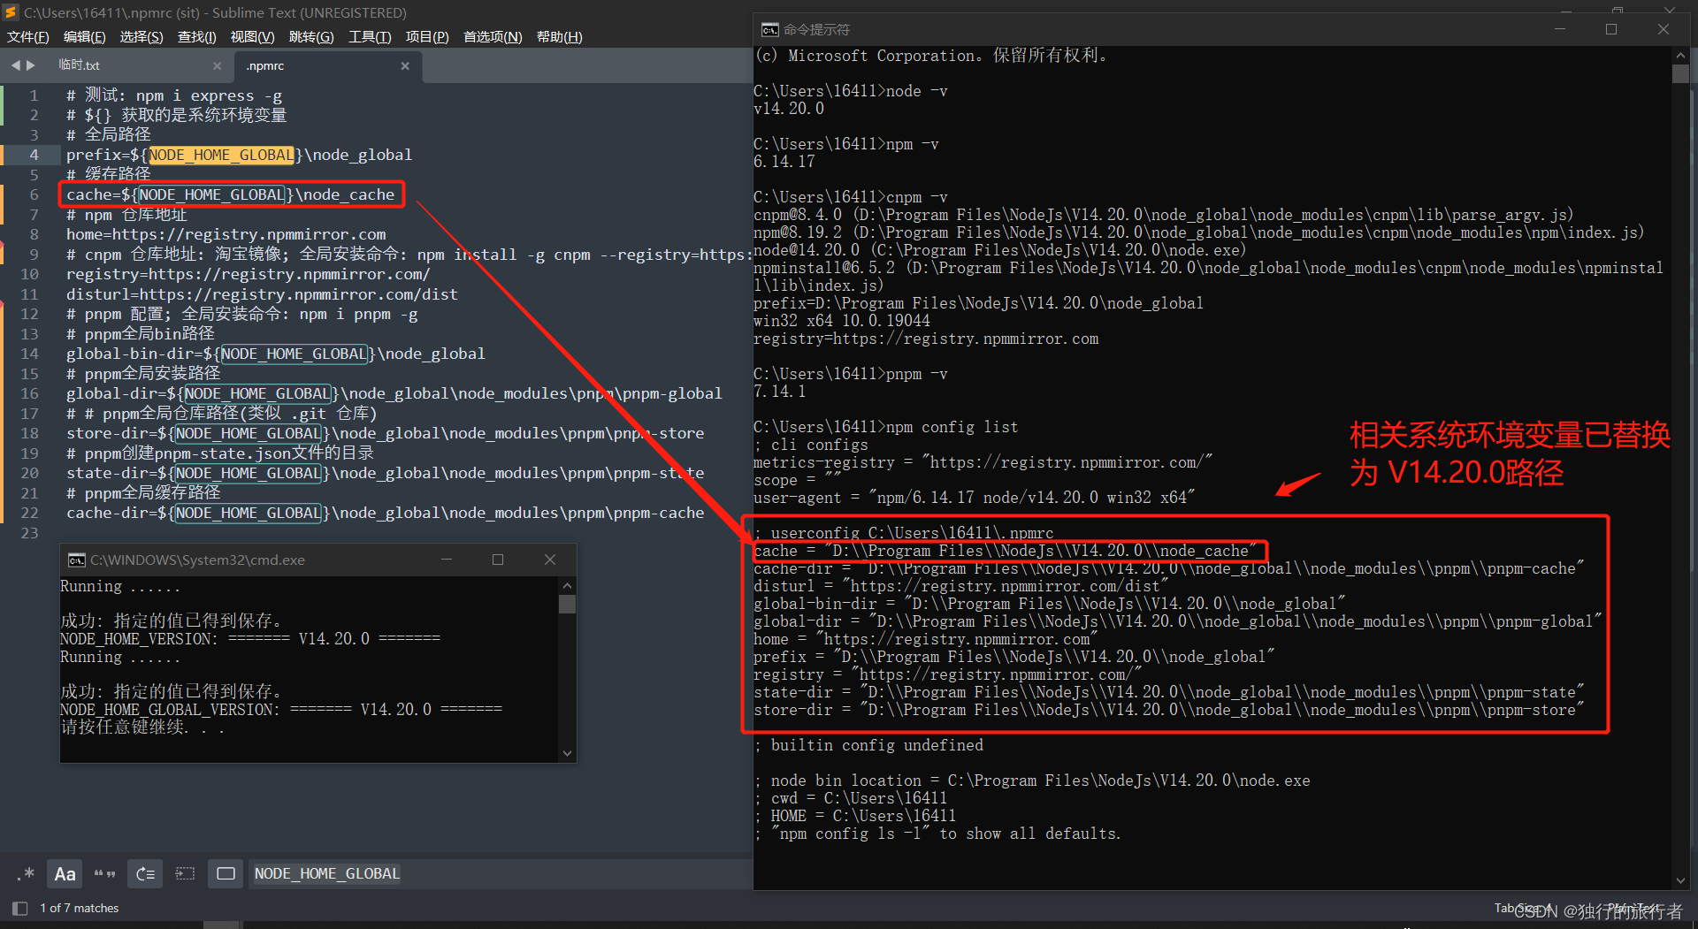The width and height of the screenshot is (1698, 929).
Task: Click the 命令提示符 scrollbar thumb
Action: point(1680,73)
